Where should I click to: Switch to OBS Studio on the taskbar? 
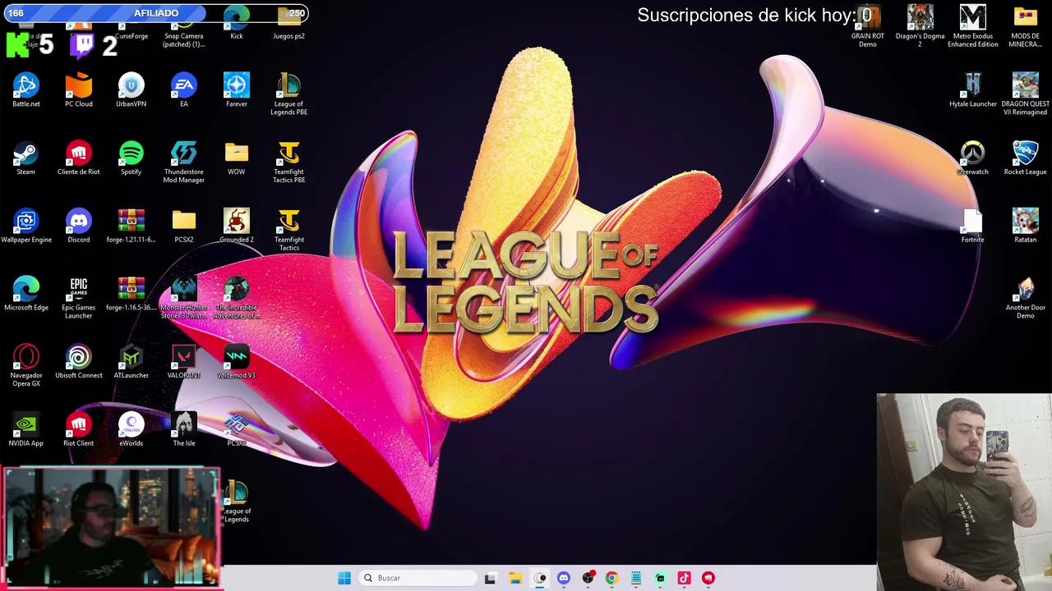pyautogui.click(x=588, y=578)
